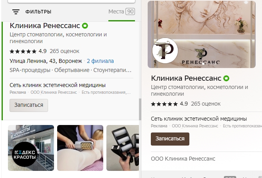The height and width of the screenshot is (178, 262).
Task: Click the brown Записаться button
Action: (x=170, y=139)
